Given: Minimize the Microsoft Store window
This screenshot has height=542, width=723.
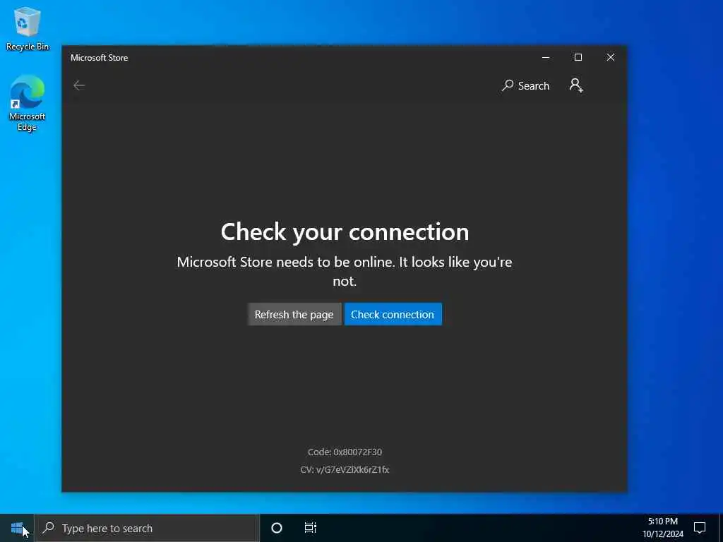Looking at the screenshot, I should pos(546,57).
